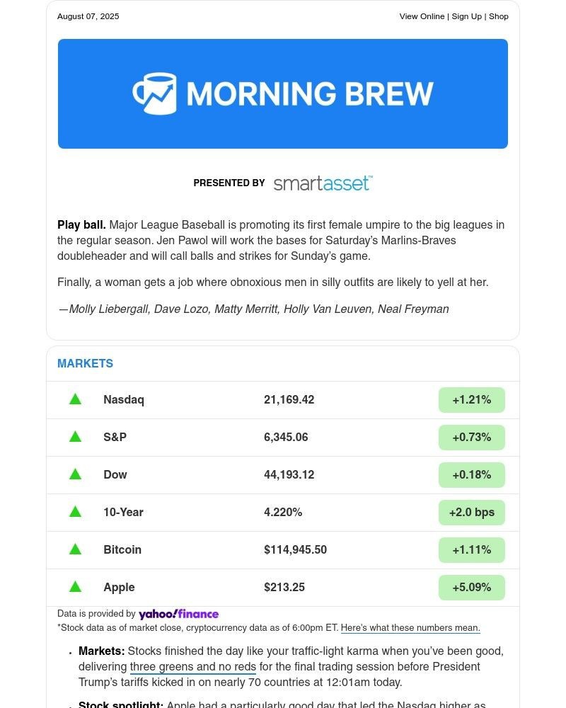Click the 10-Year +2.0 bps badge

tap(471, 512)
